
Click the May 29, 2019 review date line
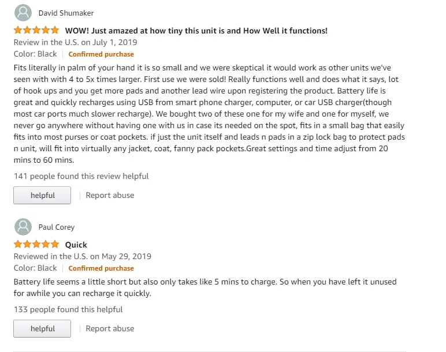pos(82,256)
